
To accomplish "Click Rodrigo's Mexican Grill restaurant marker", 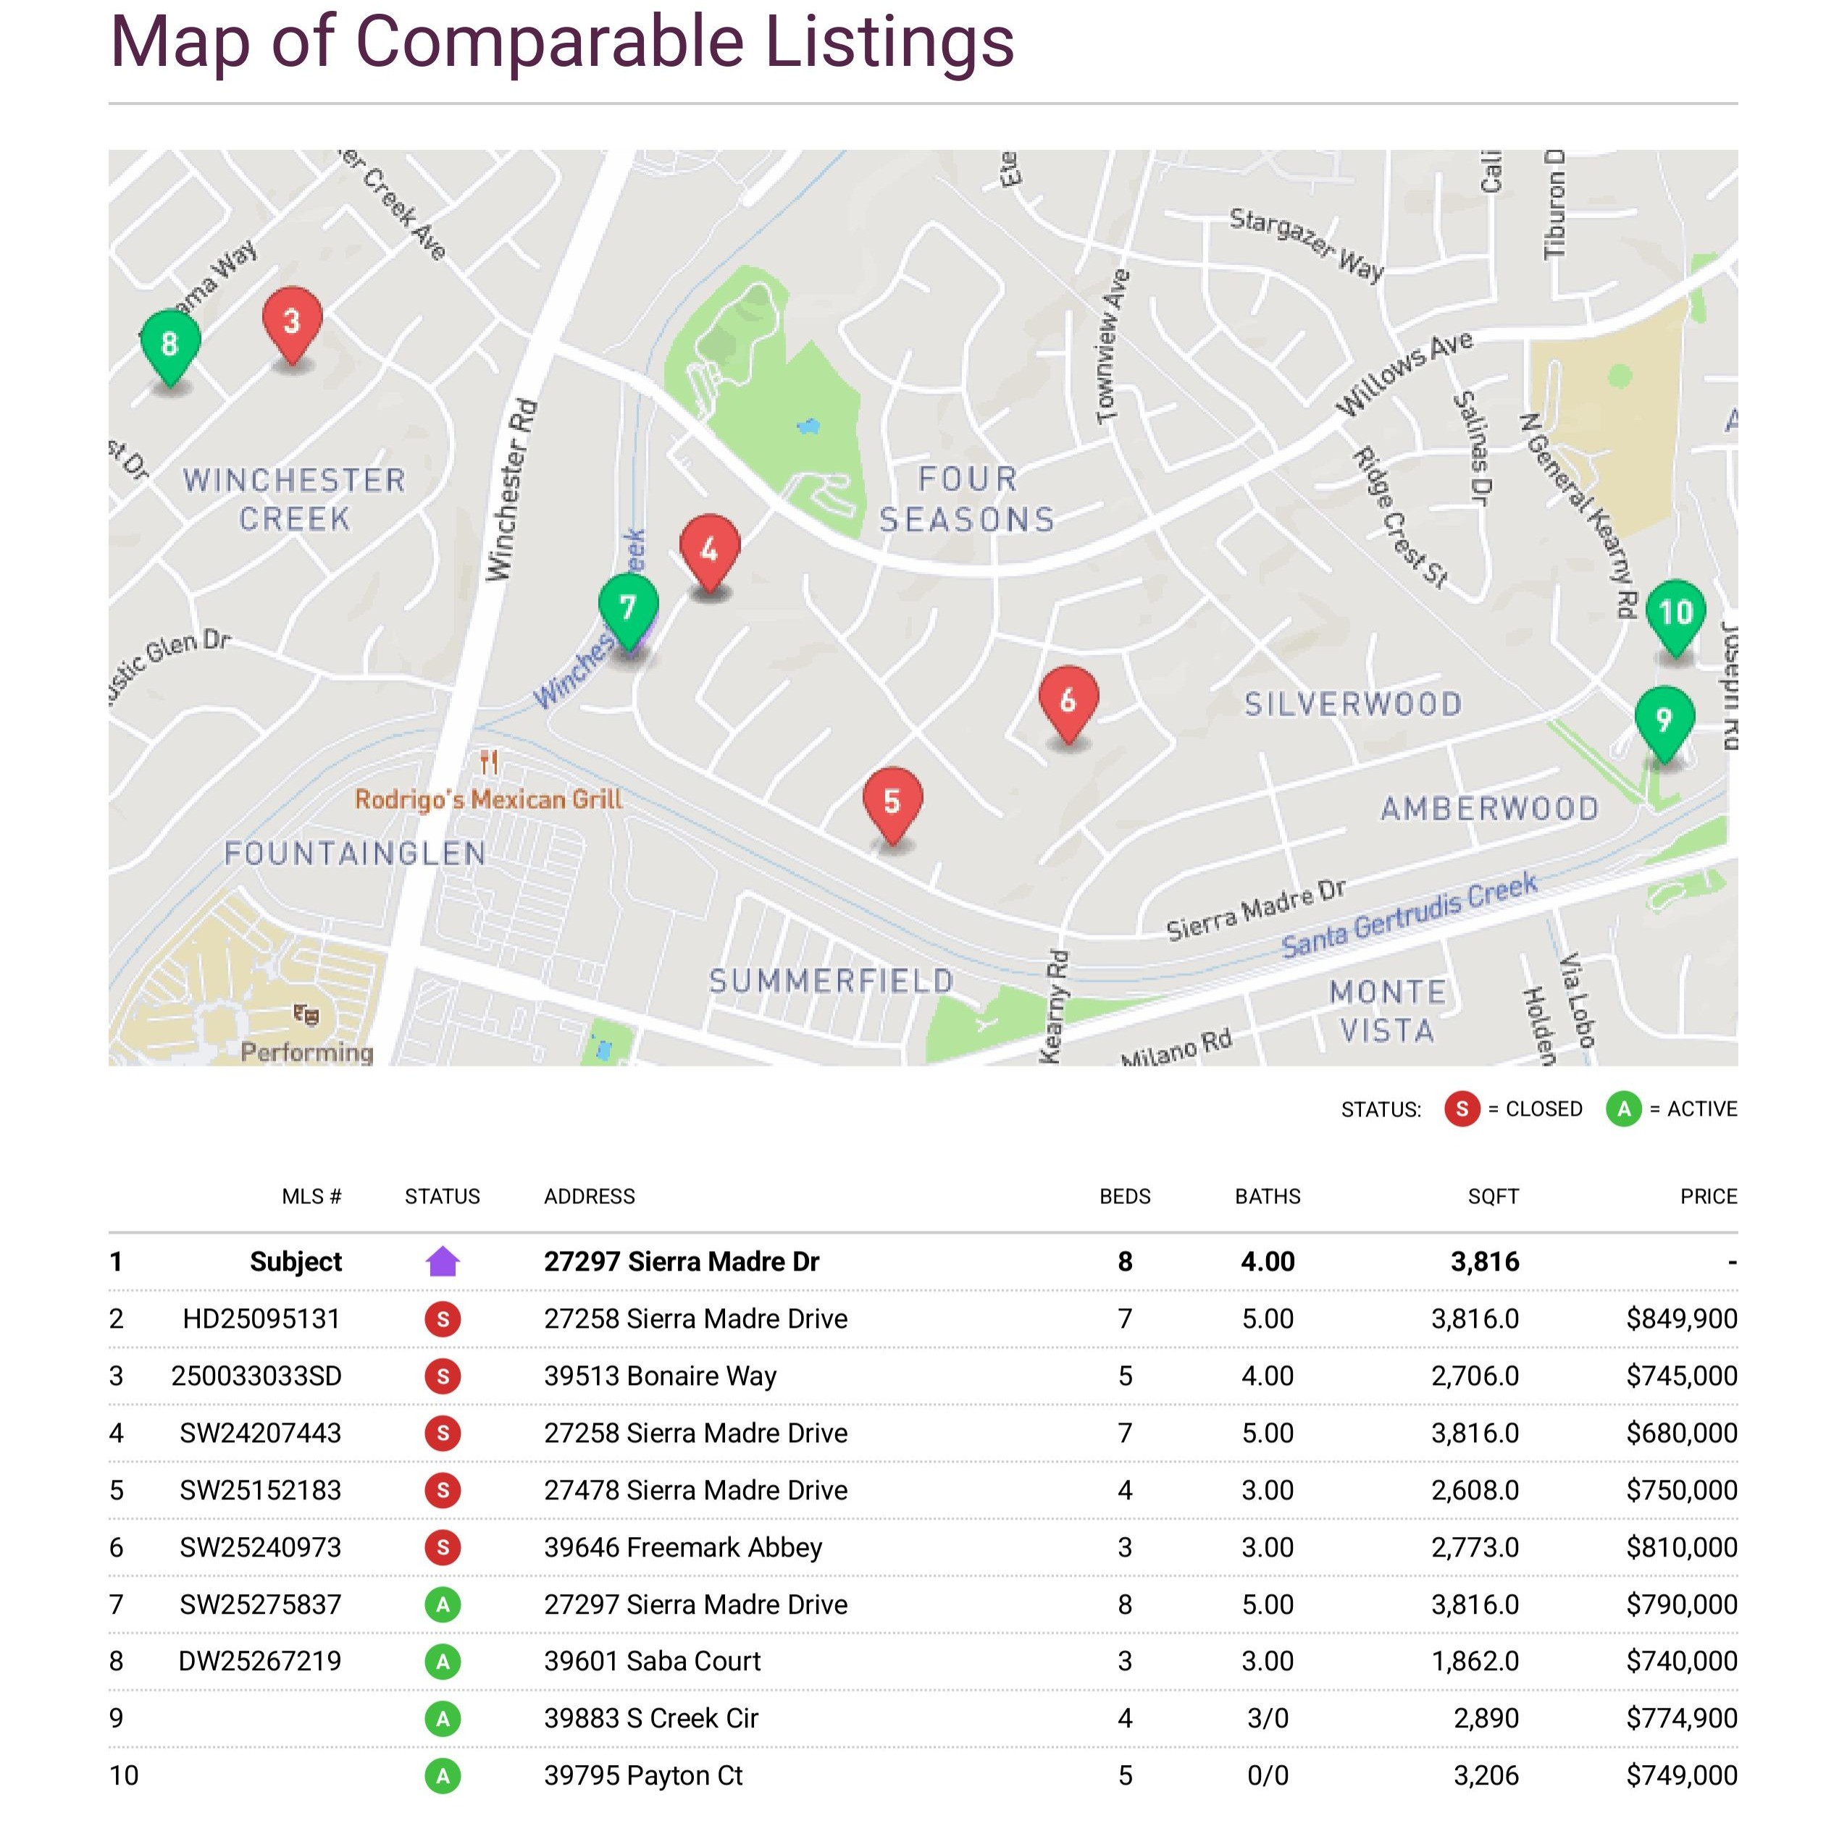I will (490, 762).
